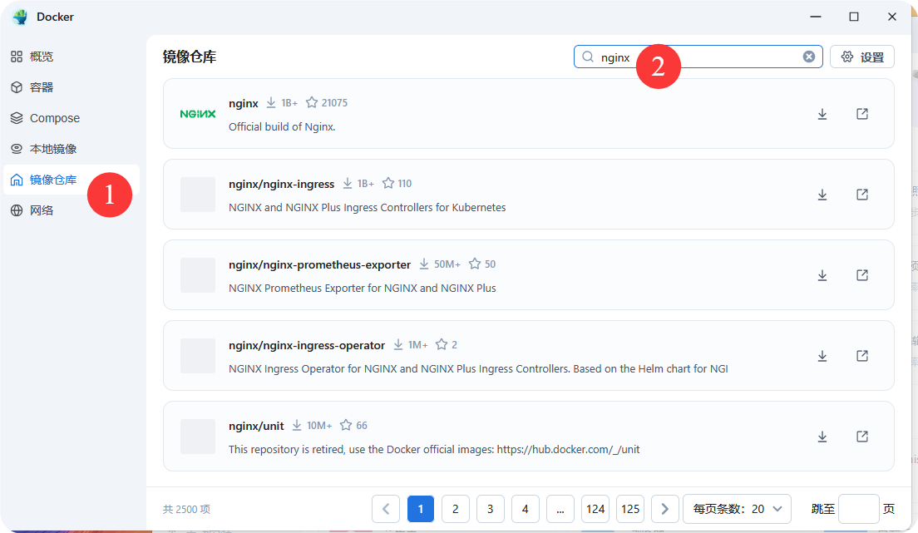Click pagination ellipsis button
The image size is (918, 533).
coord(560,509)
